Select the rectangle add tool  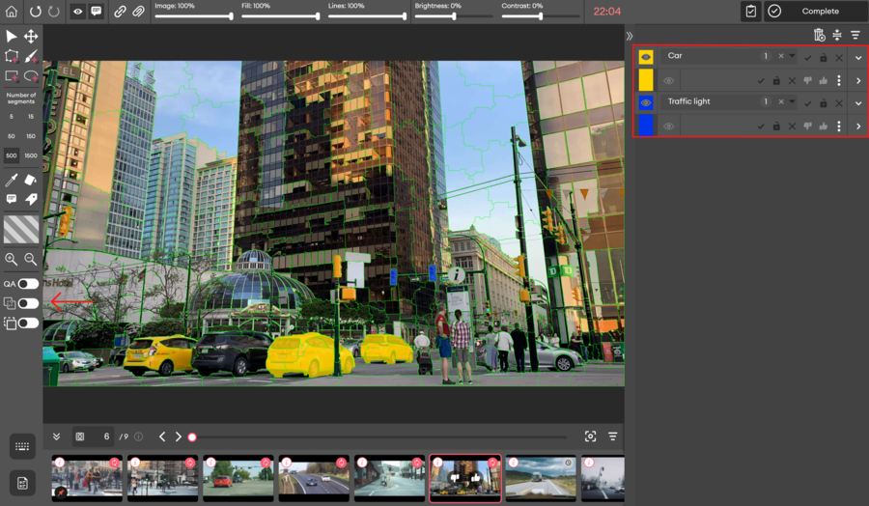pyautogui.click(x=11, y=76)
